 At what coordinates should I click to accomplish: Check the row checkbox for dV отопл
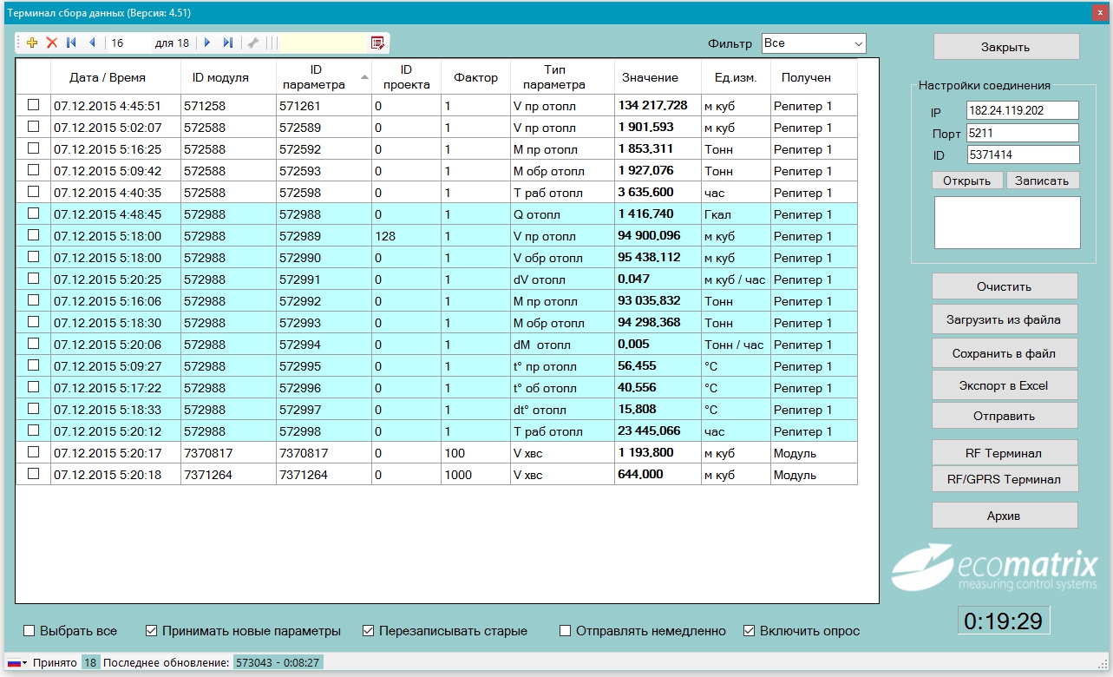34,279
